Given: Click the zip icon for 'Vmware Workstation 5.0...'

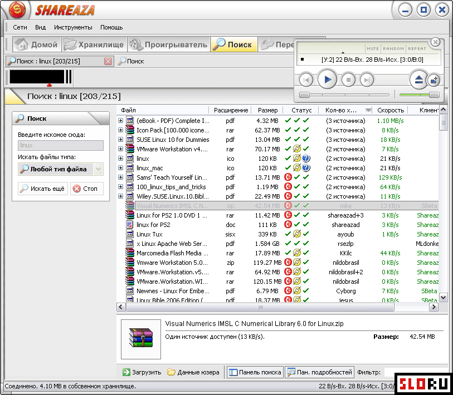Looking at the screenshot, I should (130, 263).
